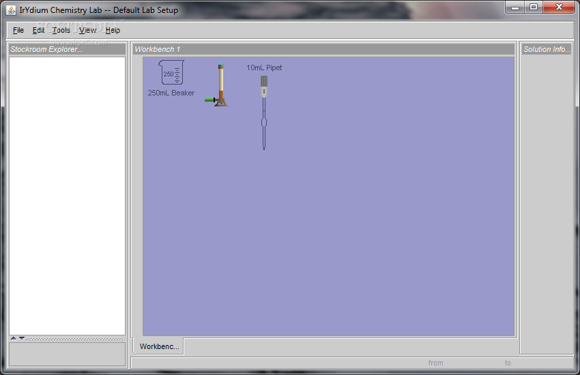
Task: Maximize the IrYdium Chemistry Lab window
Action: pos(534,7)
